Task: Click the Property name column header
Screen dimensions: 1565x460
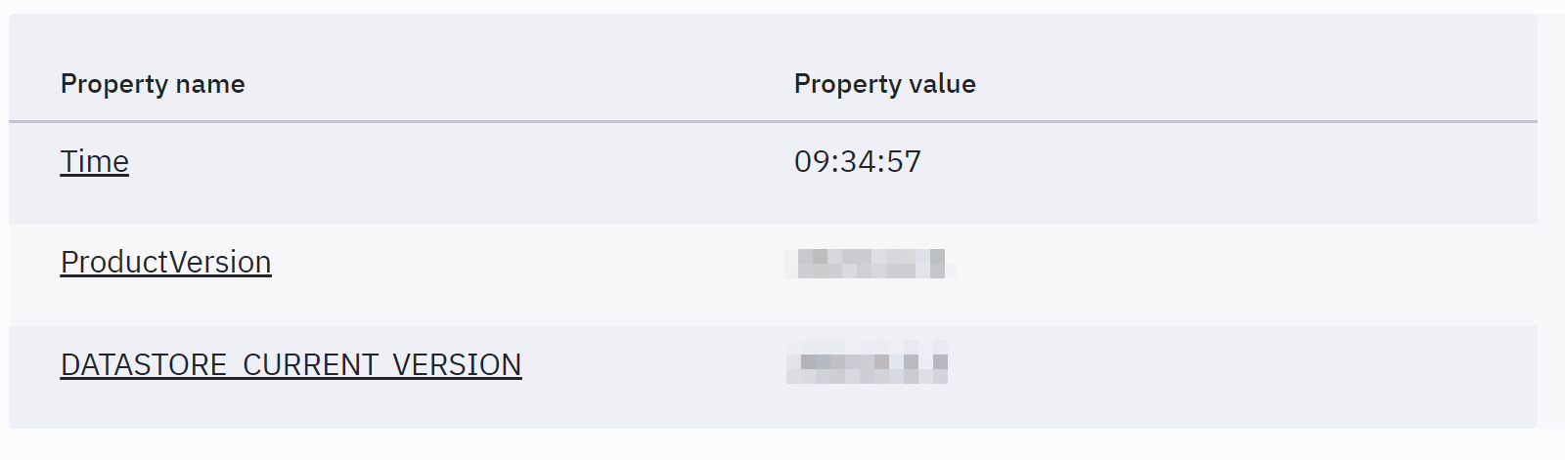Action: click(x=153, y=84)
